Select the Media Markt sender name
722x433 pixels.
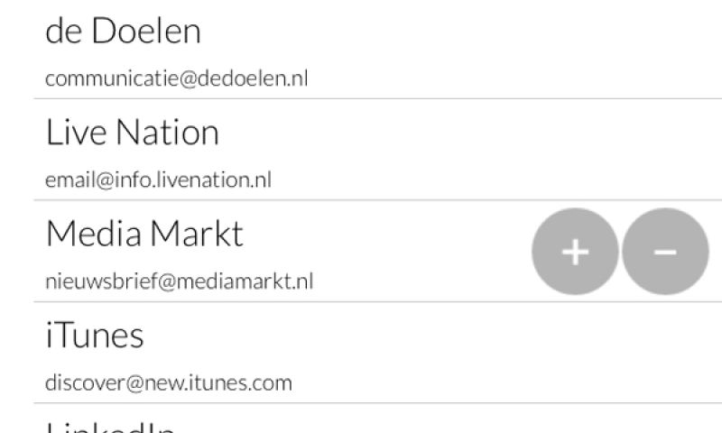pyautogui.click(x=144, y=234)
